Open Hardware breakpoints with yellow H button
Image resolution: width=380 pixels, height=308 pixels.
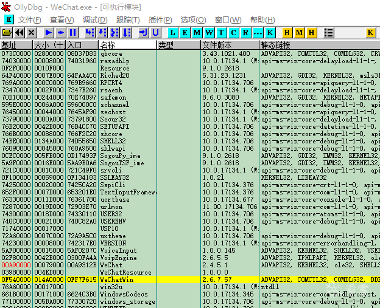311,33
